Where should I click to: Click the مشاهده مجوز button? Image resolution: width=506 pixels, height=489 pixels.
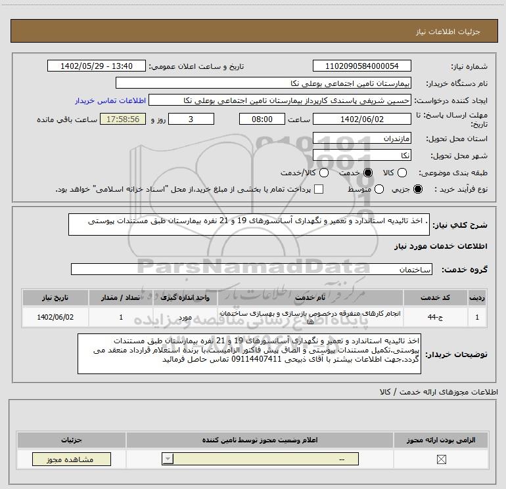tap(72, 459)
